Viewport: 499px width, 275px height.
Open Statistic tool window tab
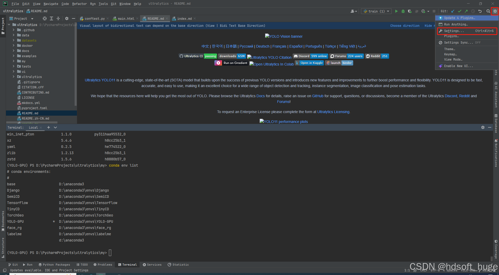pyautogui.click(x=178, y=265)
